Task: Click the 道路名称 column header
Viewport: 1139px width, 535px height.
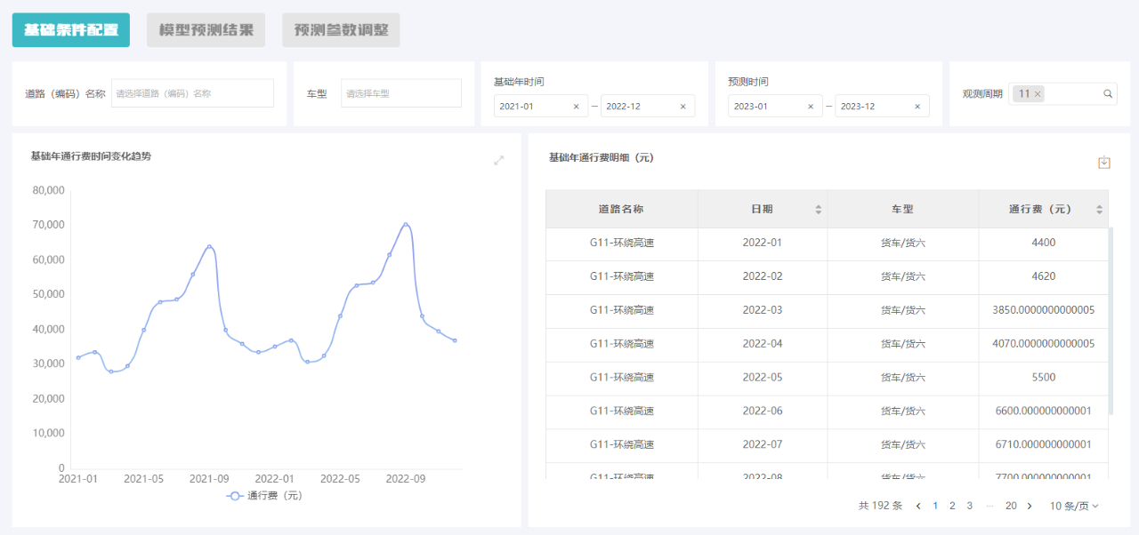Action: (621, 209)
